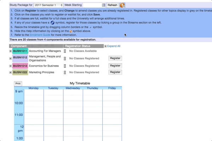Click the My Timetable heading
Viewport: 212px width, 141px height.
point(80,84)
